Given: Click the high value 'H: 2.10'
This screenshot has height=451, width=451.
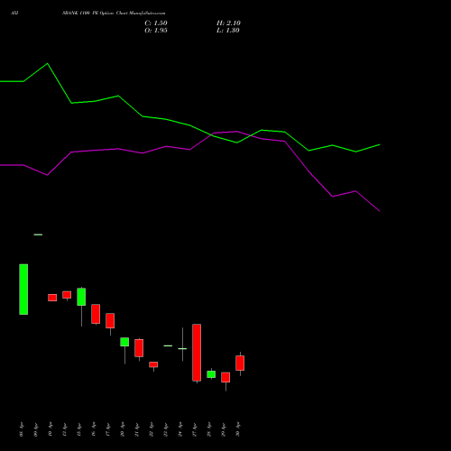Looking at the screenshot, I should click(228, 23).
